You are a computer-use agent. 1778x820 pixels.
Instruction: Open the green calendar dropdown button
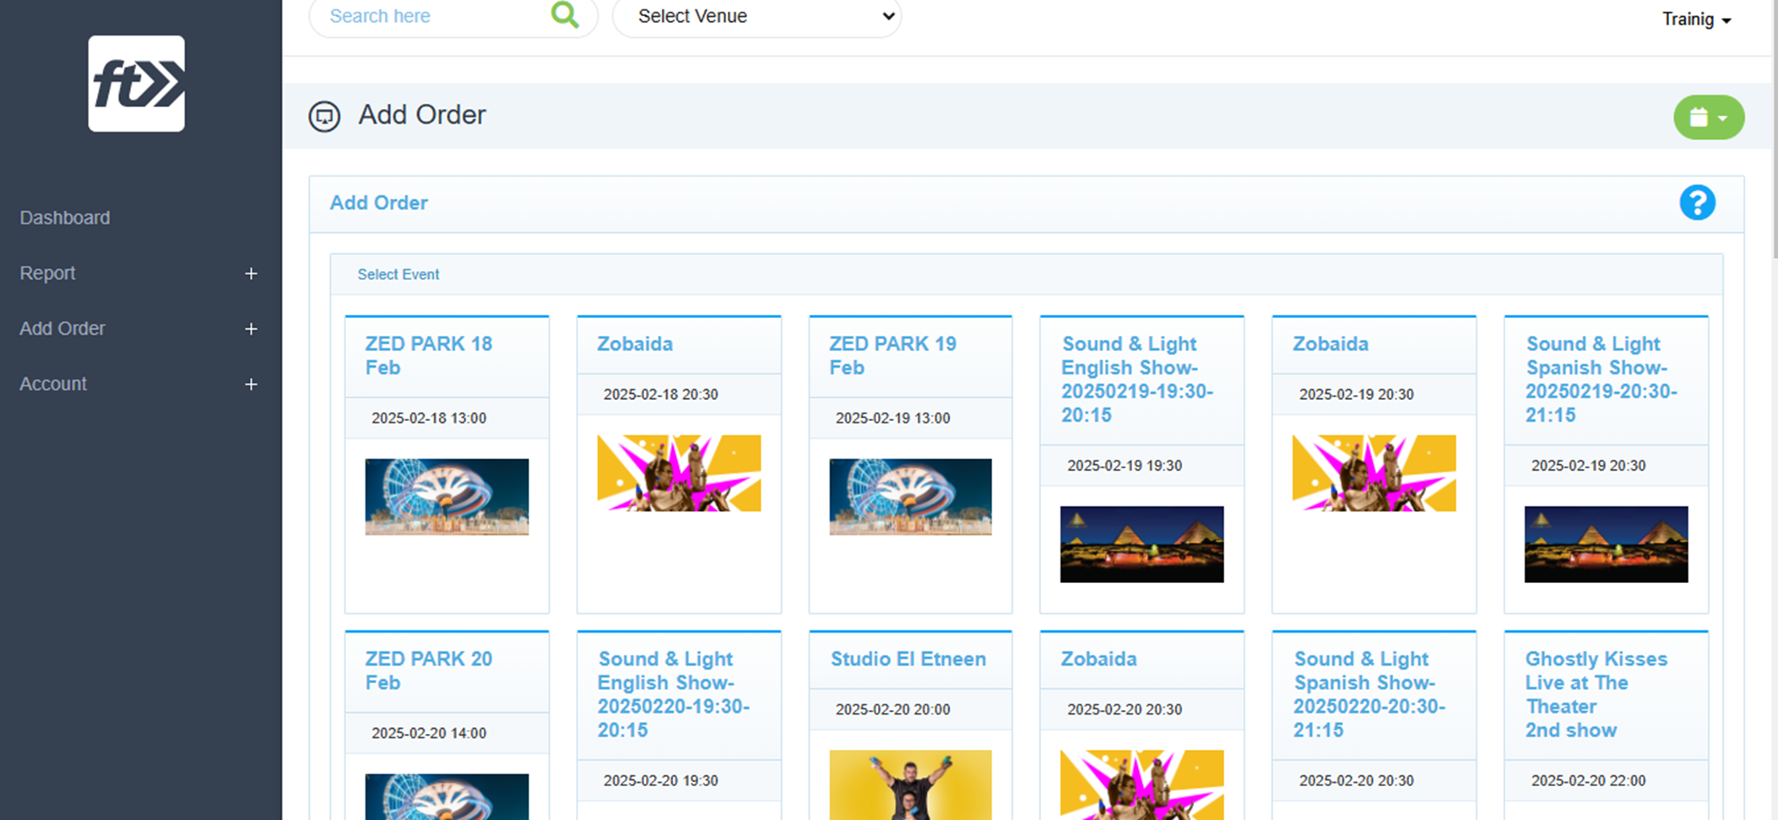click(x=1709, y=117)
